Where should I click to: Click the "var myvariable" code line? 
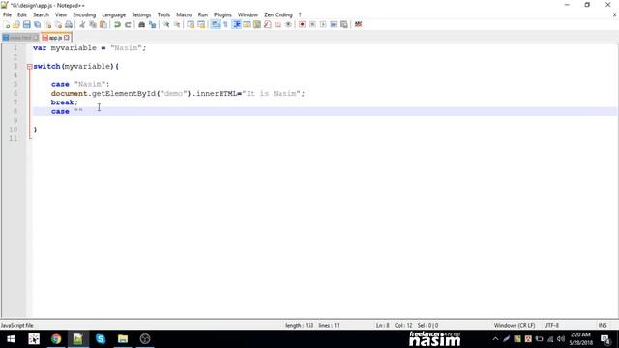coord(89,48)
